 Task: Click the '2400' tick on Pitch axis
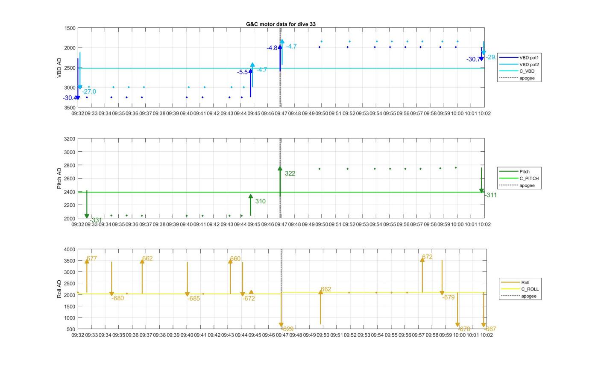point(70,192)
